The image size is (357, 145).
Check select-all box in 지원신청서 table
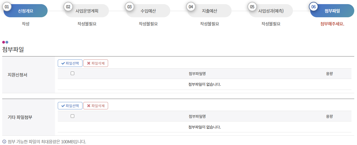[73, 73]
